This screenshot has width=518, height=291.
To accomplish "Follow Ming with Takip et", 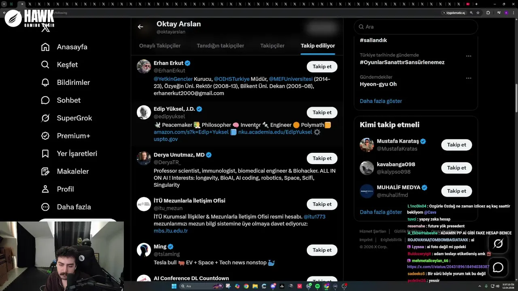I will click(x=322, y=250).
